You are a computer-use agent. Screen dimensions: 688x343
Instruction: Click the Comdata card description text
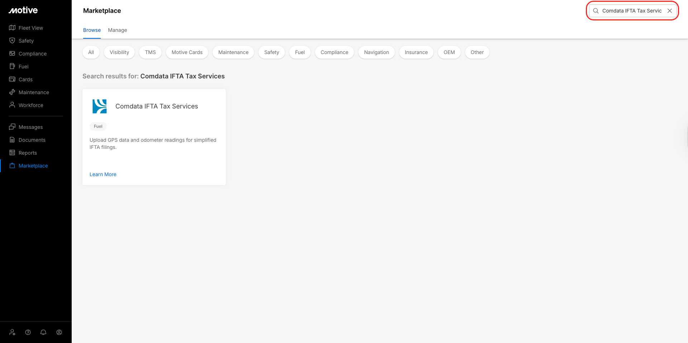pos(153,144)
